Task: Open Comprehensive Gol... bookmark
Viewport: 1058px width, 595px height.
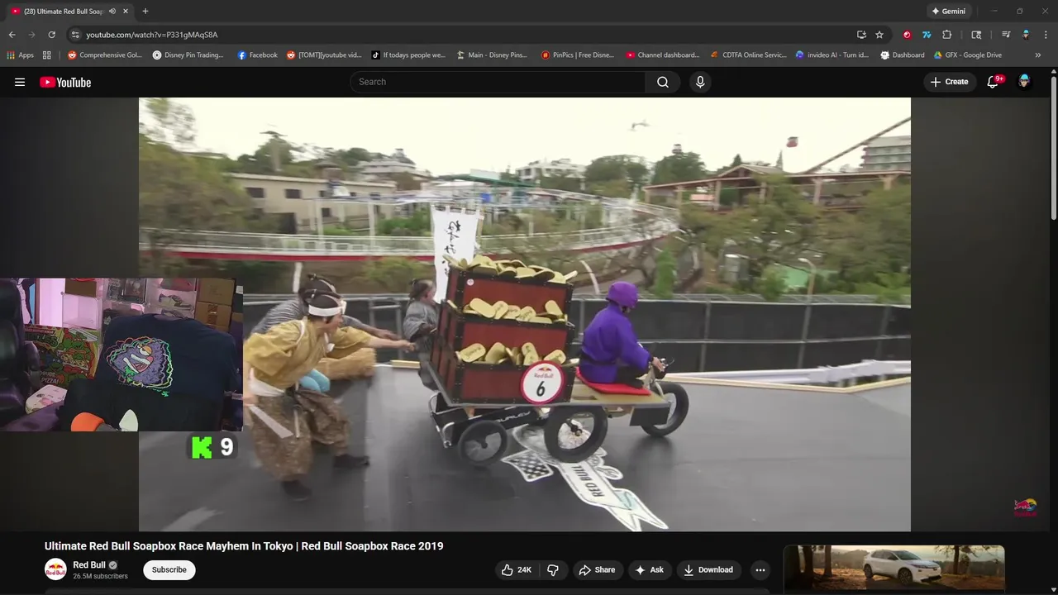Action: point(105,55)
